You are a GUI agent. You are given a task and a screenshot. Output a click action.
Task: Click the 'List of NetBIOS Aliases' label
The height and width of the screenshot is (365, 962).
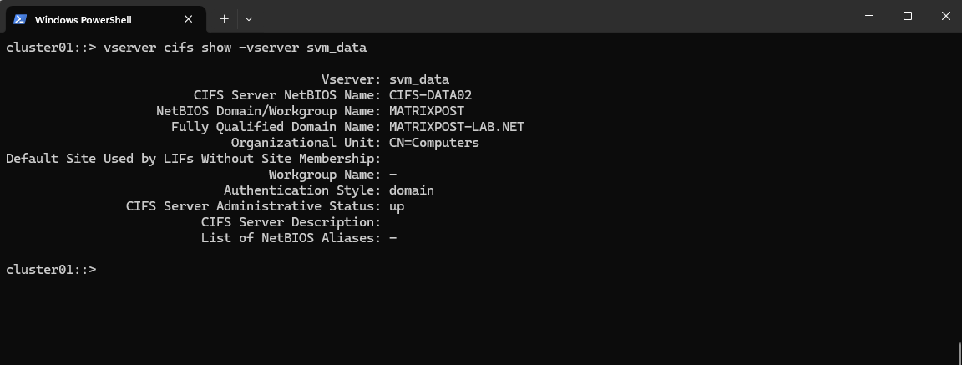[291, 238]
